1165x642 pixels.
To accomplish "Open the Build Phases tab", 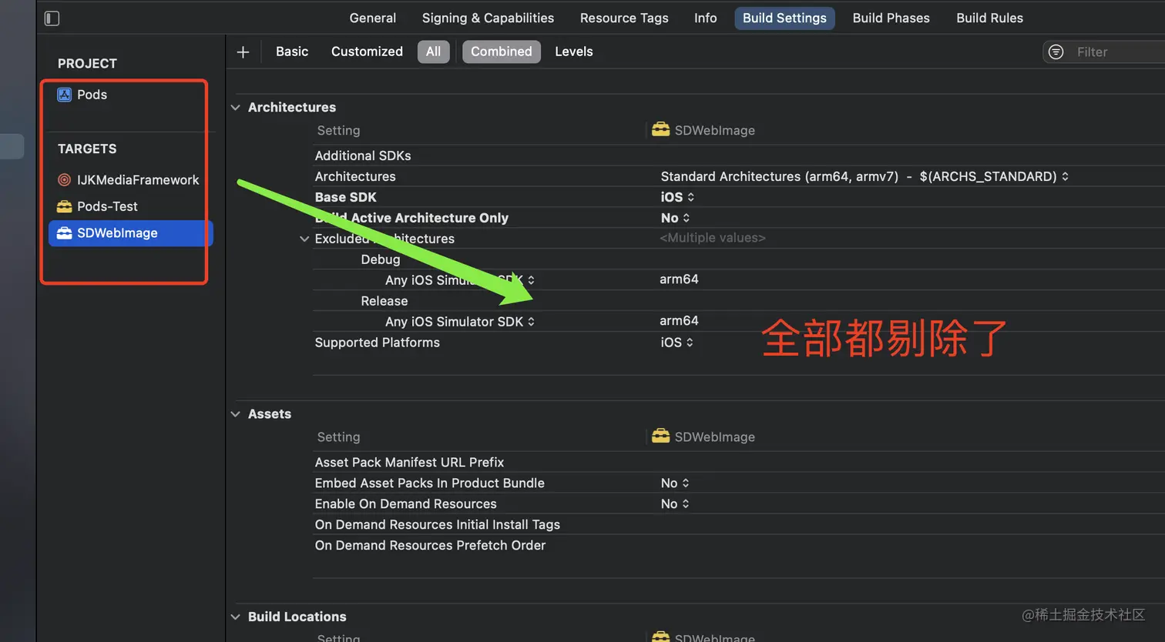I will (x=891, y=18).
